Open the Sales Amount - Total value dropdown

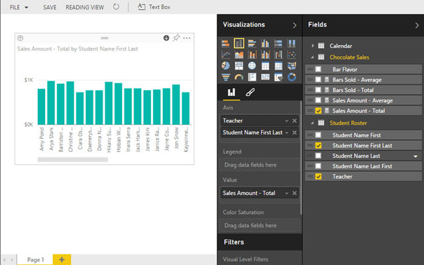287,192
